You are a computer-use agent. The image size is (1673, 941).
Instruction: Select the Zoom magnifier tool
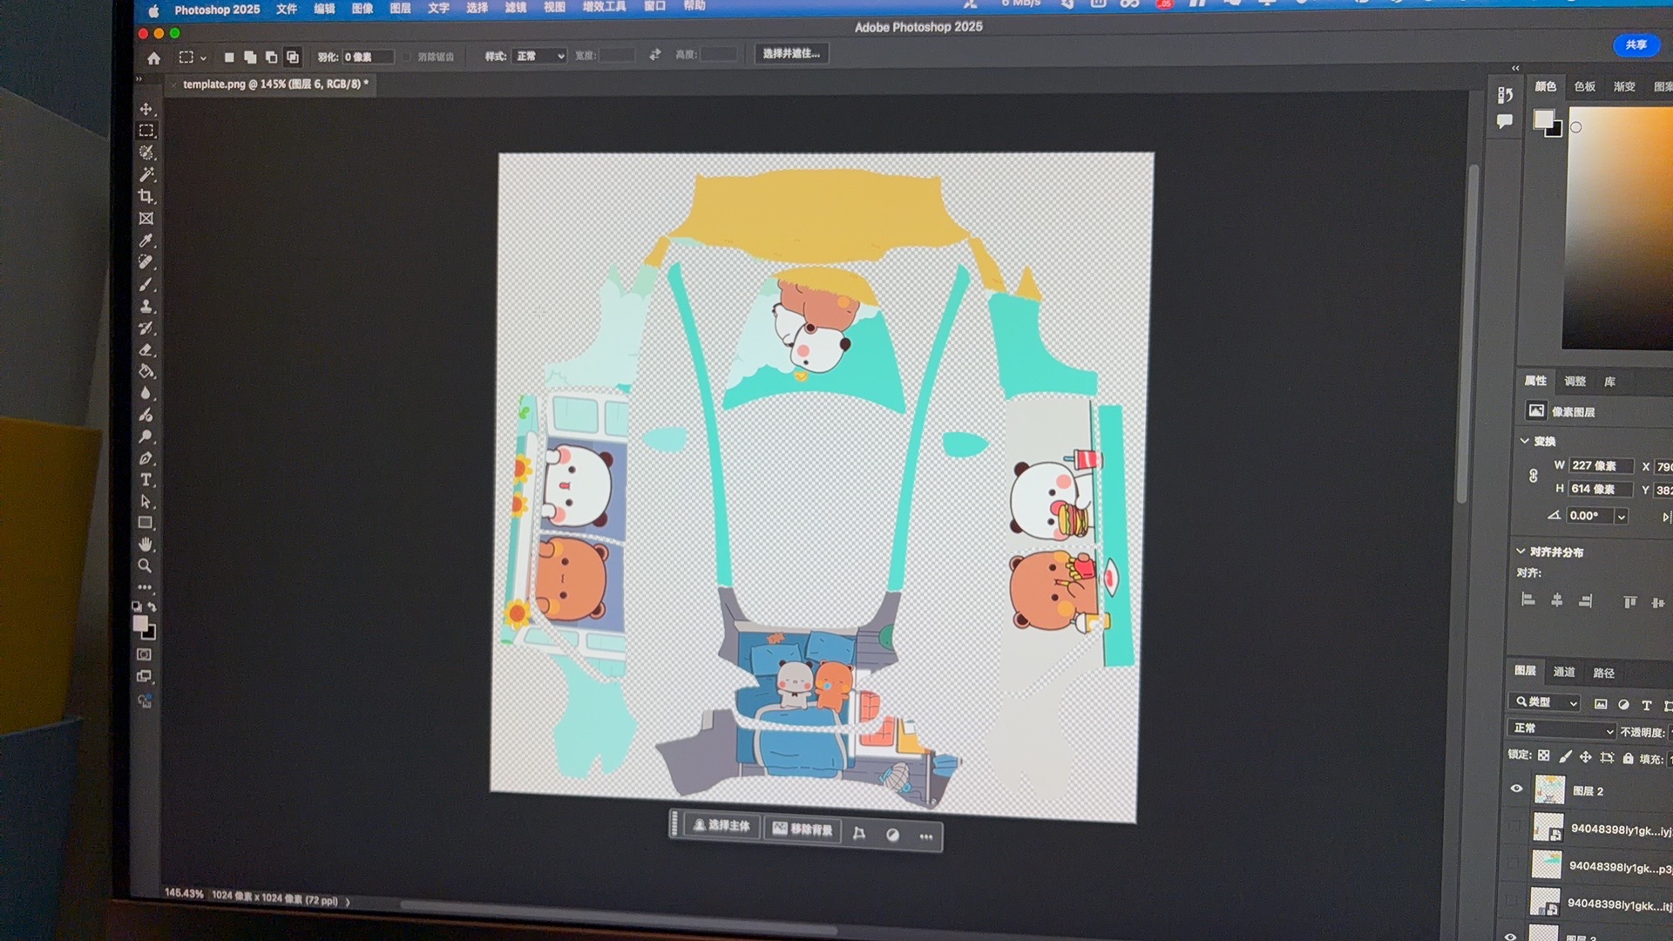coord(145,566)
